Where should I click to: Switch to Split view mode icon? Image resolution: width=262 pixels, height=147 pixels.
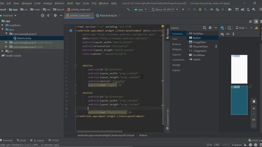(256, 22)
